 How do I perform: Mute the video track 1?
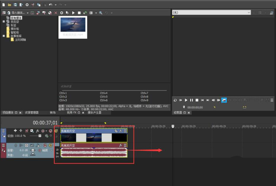(x=51, y=131)
